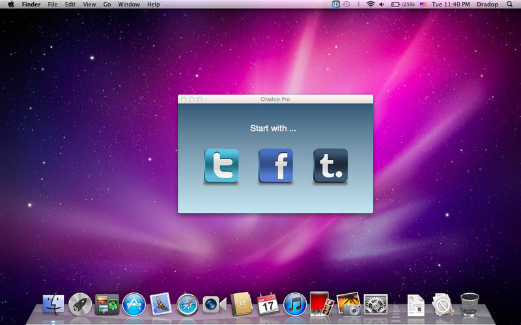This screenshot has height=325, width=521.
Task: Open Address Book in the Dock
Action: 242,304
